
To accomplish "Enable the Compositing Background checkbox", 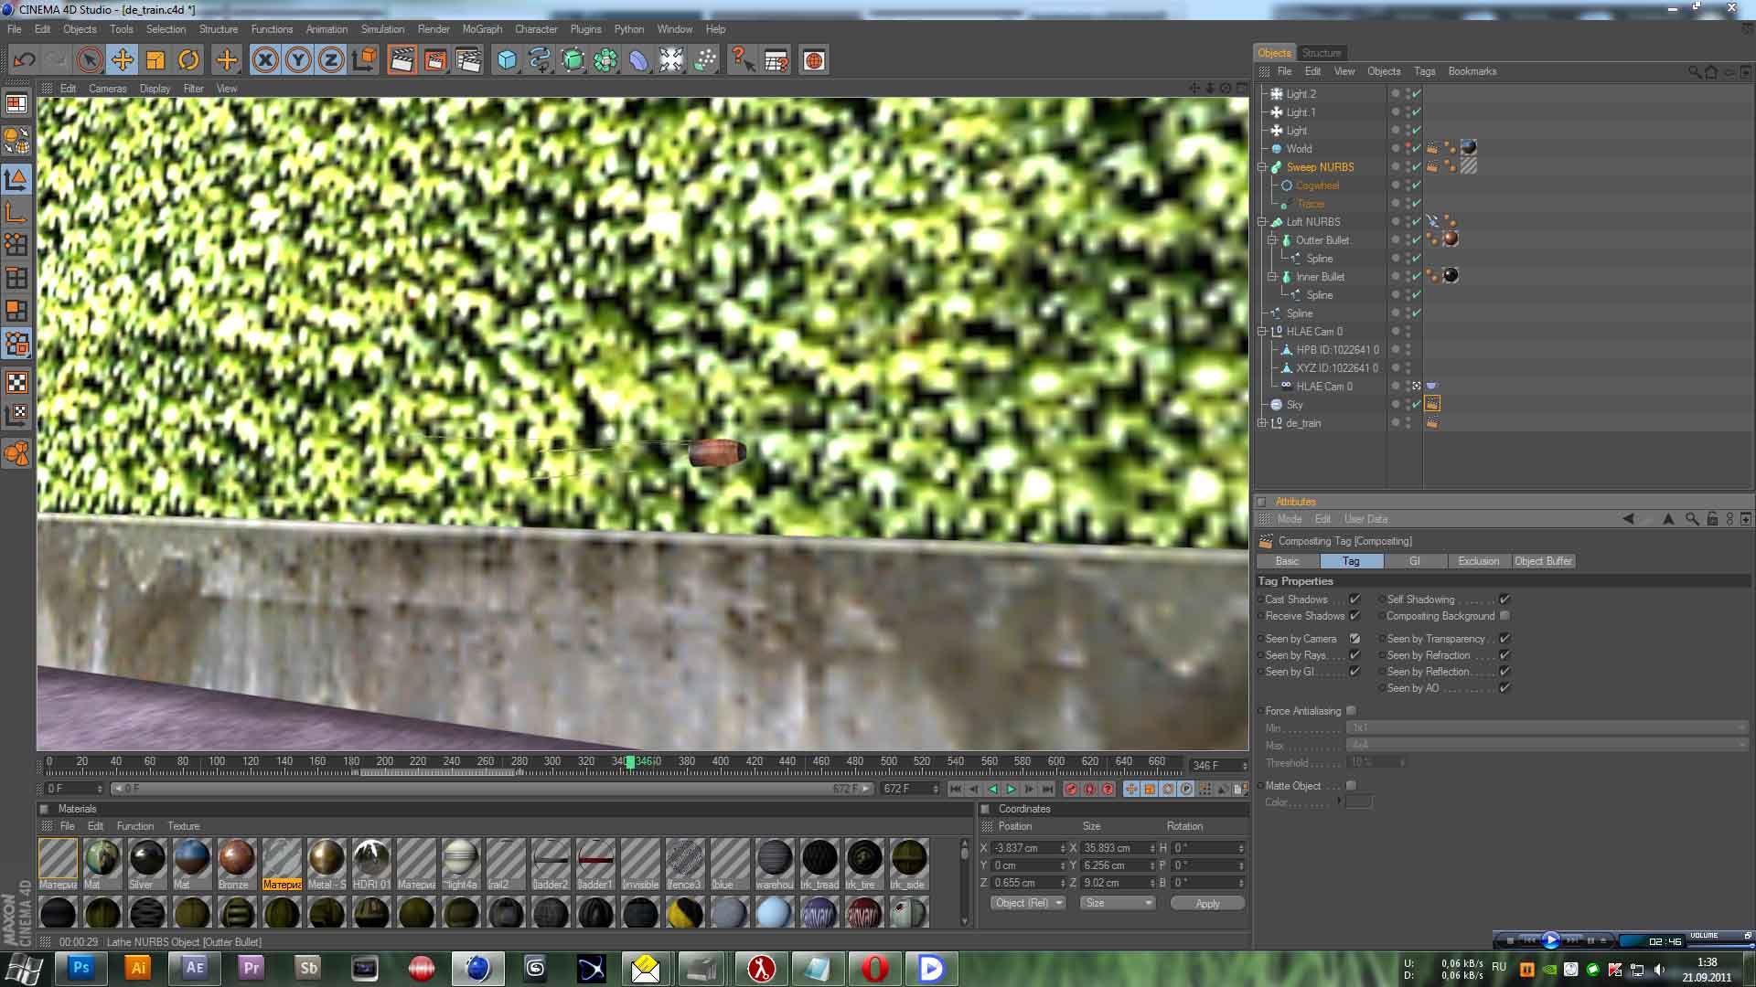I will 1504,616.
